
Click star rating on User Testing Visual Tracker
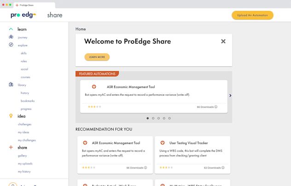pyautogui.click(x=166, y=168)
